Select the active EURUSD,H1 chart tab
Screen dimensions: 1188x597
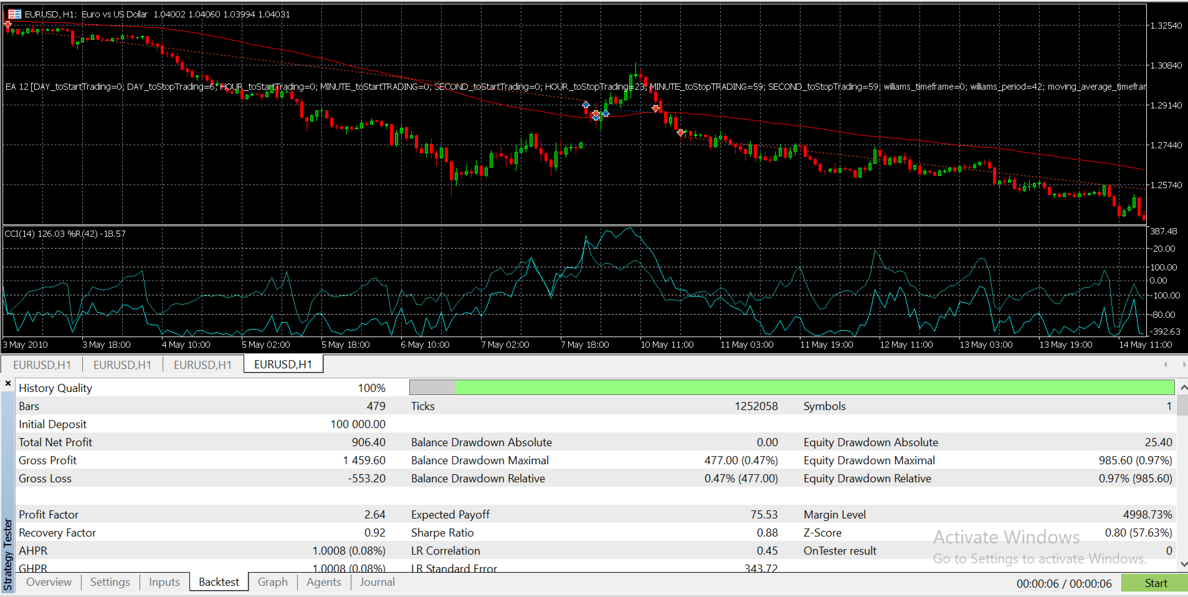[283, 365]
